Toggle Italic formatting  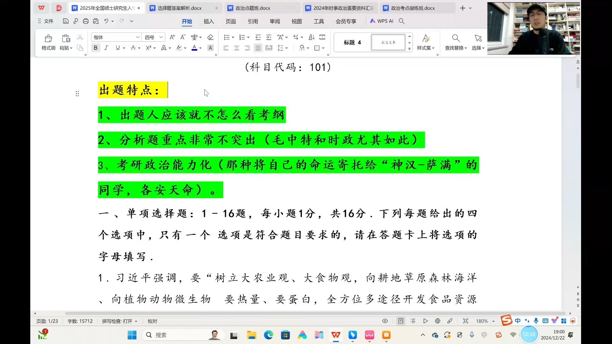(106, 48)
